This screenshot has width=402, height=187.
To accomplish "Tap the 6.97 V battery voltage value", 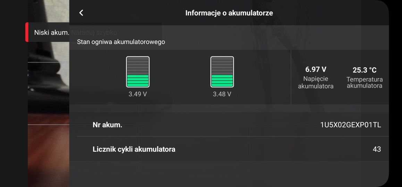I will click(316, 69).
